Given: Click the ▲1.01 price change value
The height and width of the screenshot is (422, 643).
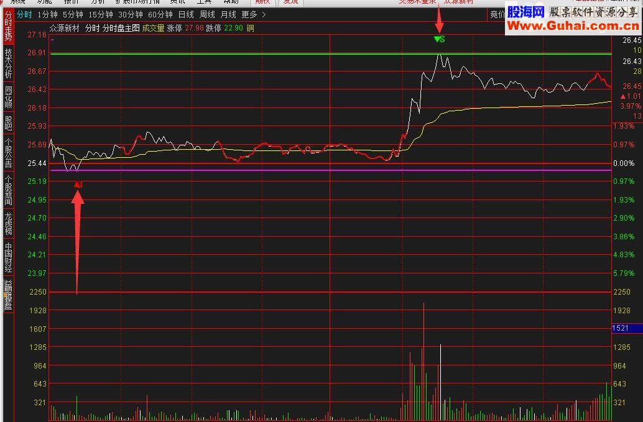Looking at the screenshot, I should coord(631,96).
